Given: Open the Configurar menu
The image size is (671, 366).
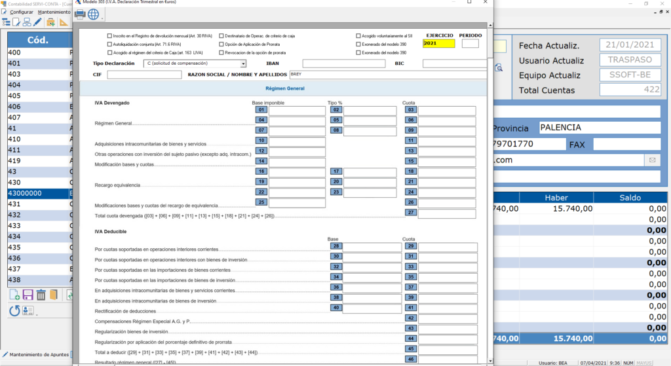Looking at the screenshot, I should click(x=22, y=12).
